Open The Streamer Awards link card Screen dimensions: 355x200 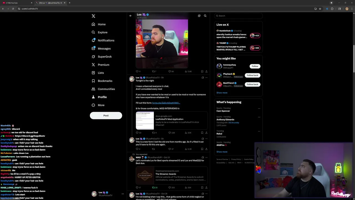(172, 175)
